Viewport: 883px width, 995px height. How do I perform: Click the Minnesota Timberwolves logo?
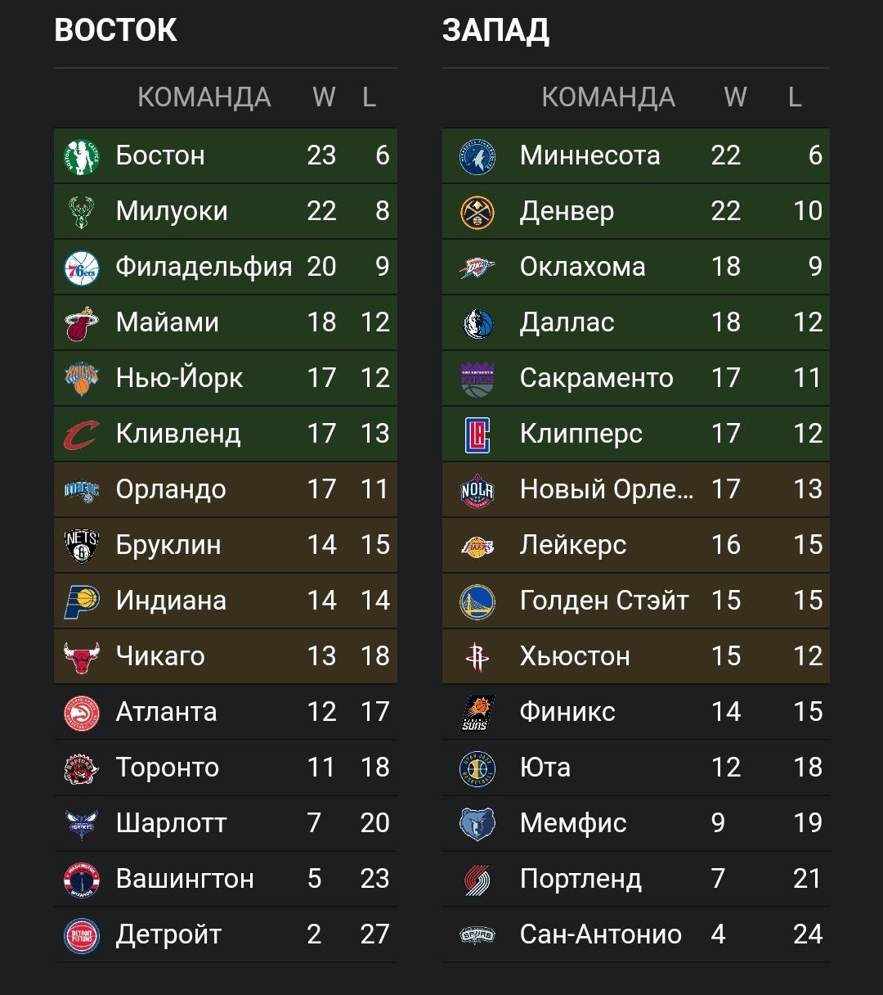pos(477,155)
